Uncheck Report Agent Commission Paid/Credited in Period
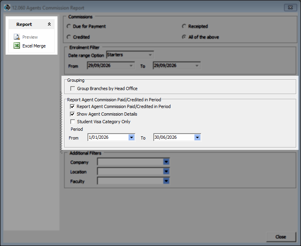This screenshot has width=301, height=246. pos(72,106)
